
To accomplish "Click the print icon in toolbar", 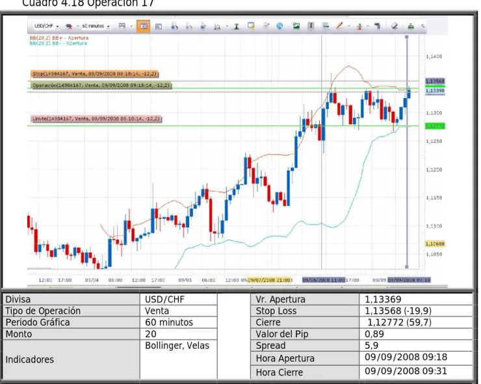I will tap(411, 26).
